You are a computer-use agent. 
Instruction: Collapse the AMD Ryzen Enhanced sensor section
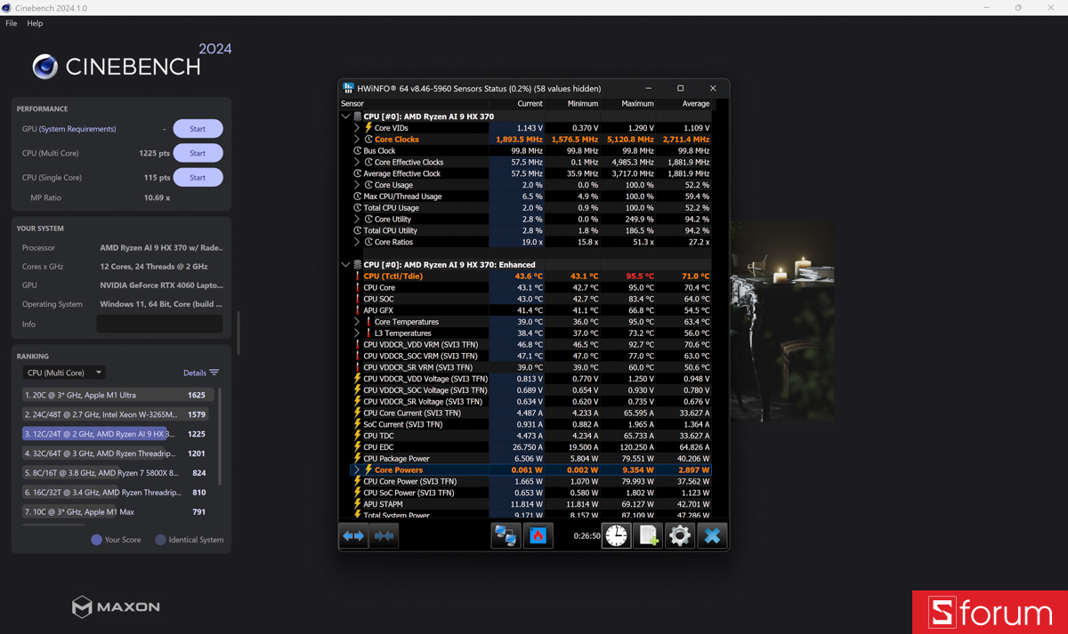pos(345,265)
